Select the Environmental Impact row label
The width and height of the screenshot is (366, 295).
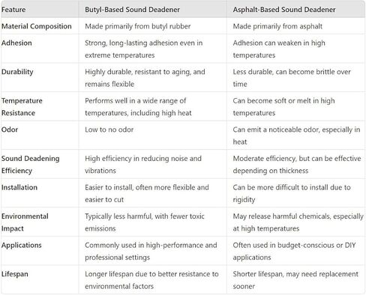(25, 222)
